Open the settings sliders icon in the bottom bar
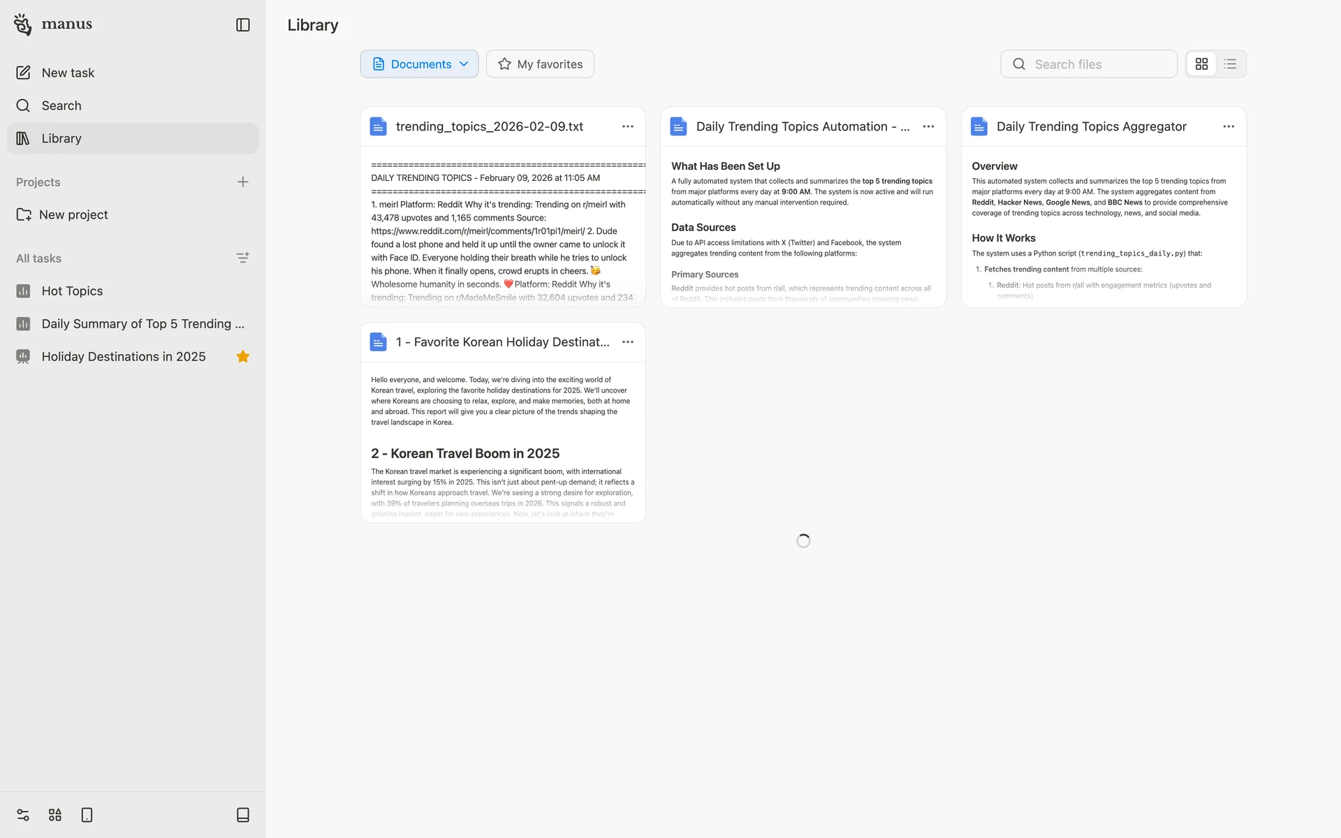Viewport: 1341px width, 838px height. tap(23, 815)
